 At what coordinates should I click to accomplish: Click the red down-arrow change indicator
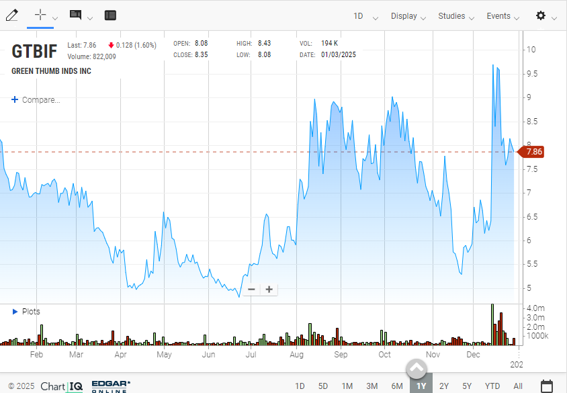(111, 45)
